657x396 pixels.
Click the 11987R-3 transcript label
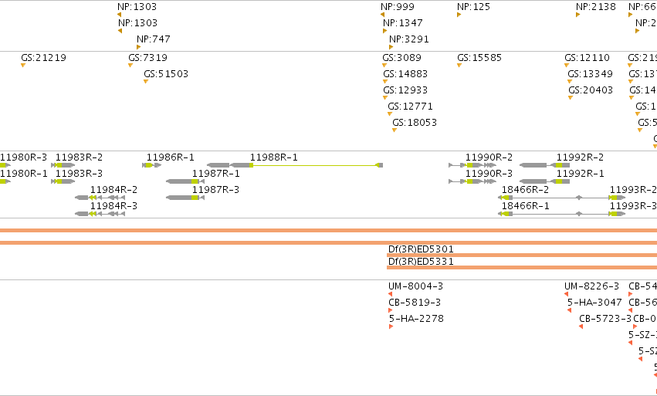click(216, 190)
